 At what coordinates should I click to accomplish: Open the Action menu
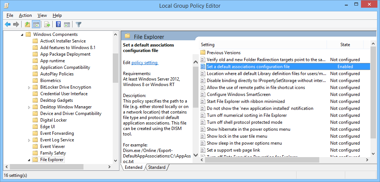[x=25, y=15]
